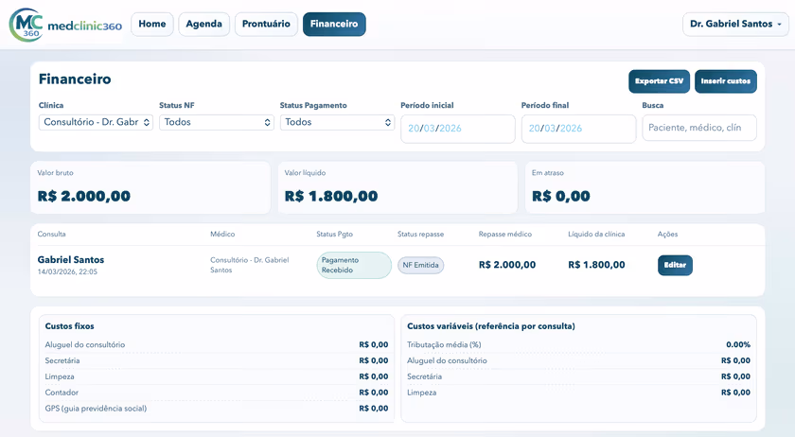Open the Status Pagamento dropdown
Screen dimensions: 795x437
(337, 122)
